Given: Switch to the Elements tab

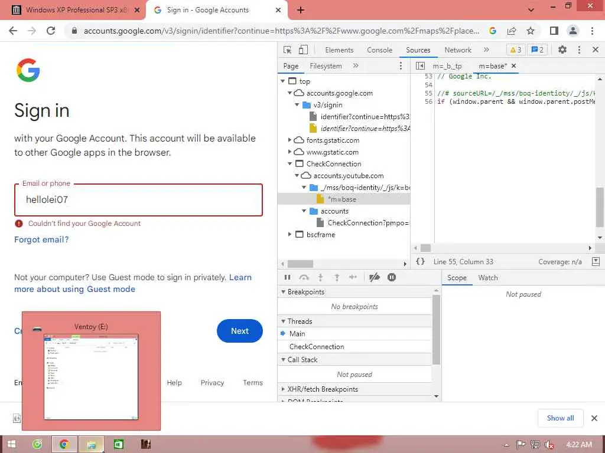Looking at the screenshot, I should tap(339, 50).
